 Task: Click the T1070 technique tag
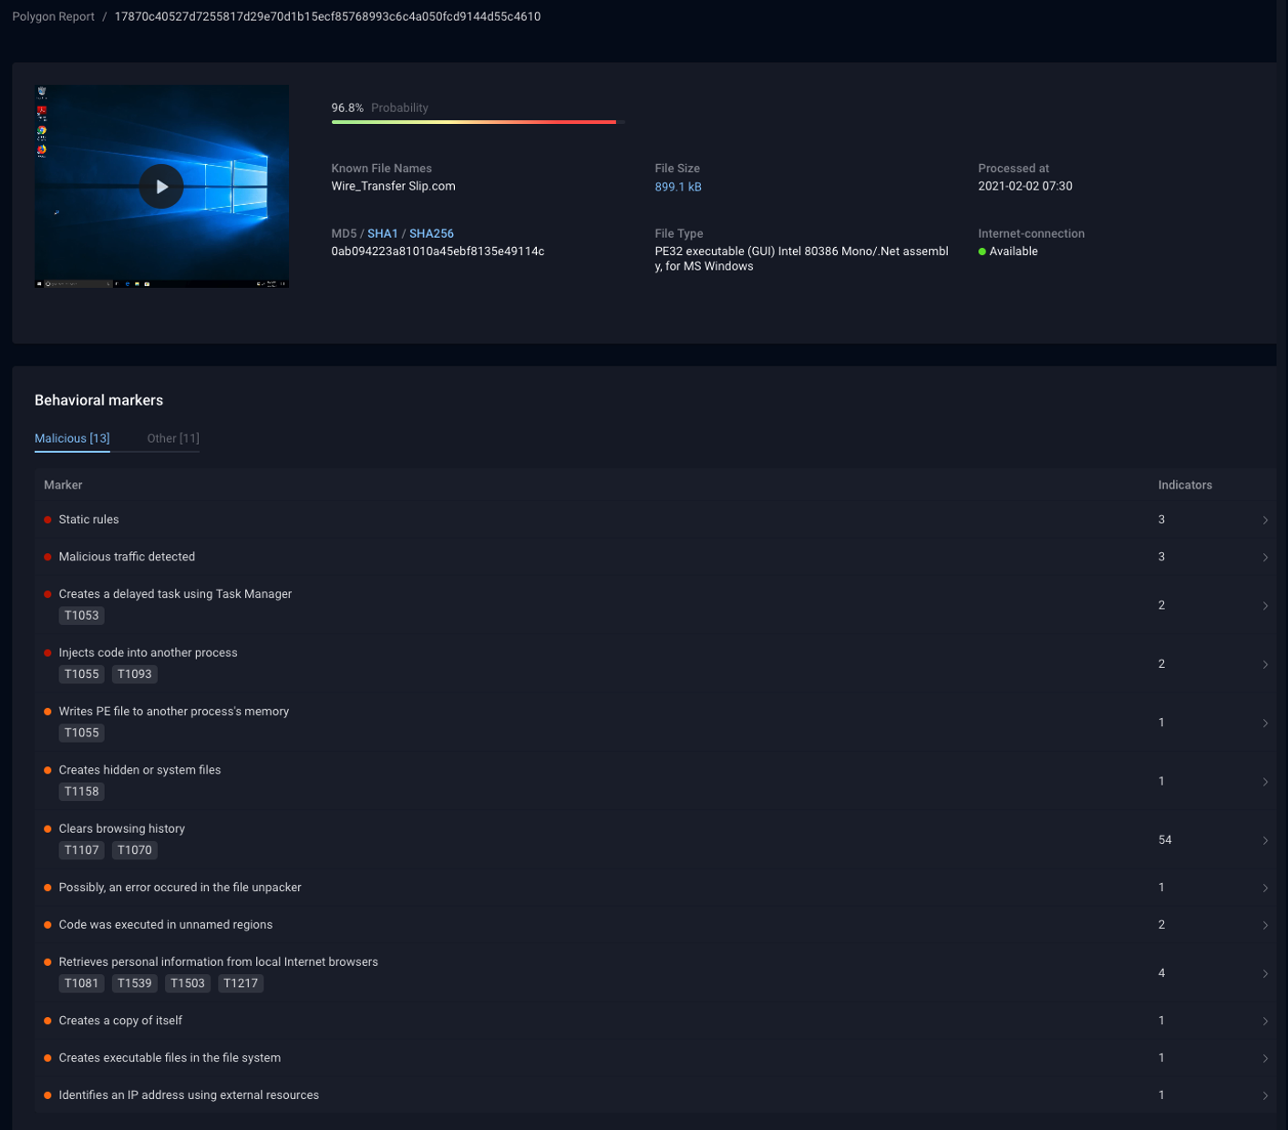(x=135, y=850)
